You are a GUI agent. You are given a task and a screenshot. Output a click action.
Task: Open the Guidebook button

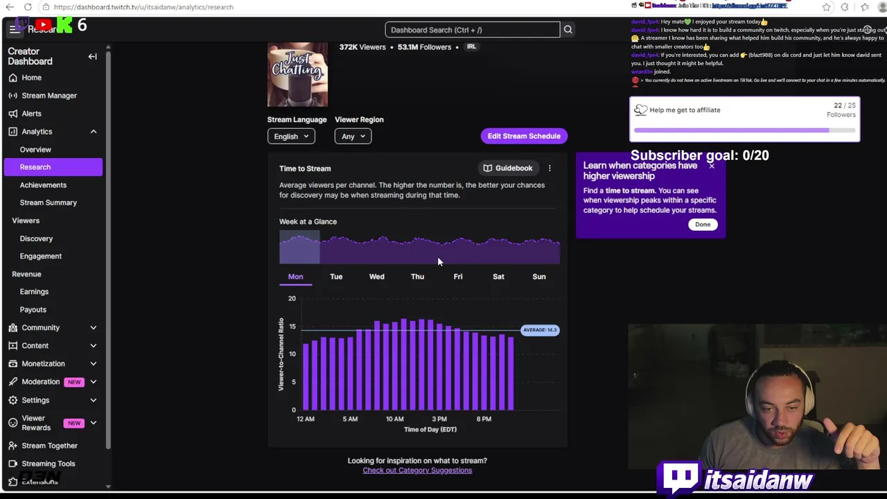(x=508, y=168)
